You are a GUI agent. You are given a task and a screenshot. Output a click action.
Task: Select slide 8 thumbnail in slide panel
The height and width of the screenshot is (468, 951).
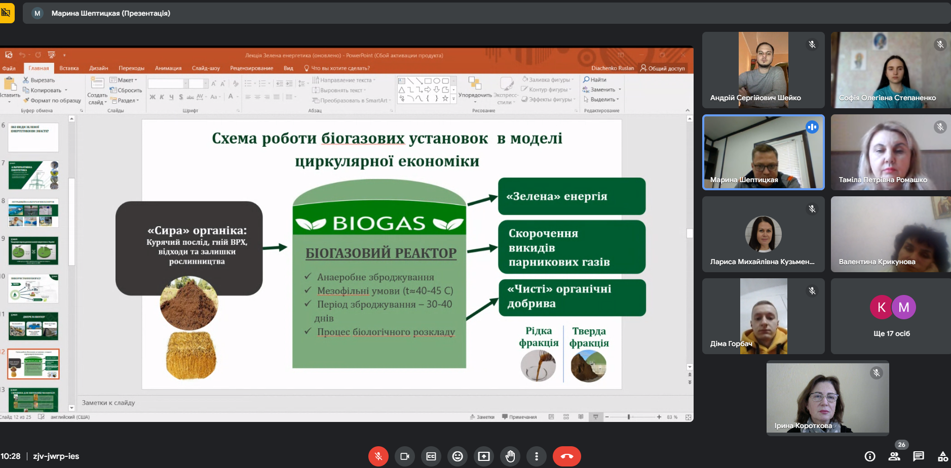(33, 212)
